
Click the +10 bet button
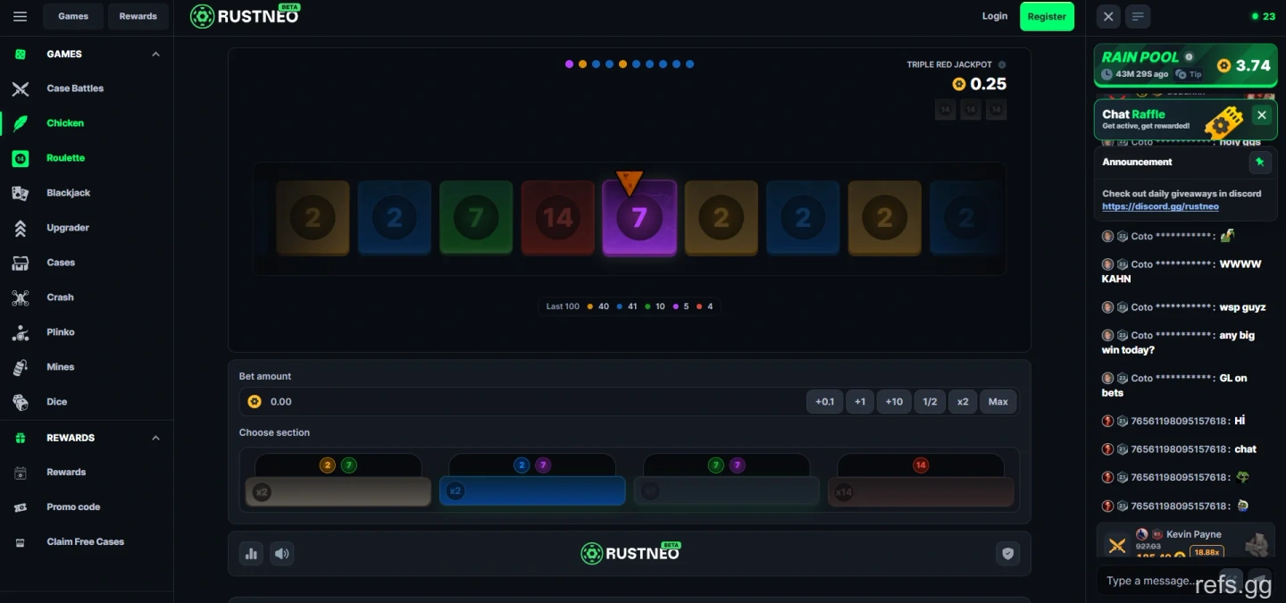pos(894,402)
